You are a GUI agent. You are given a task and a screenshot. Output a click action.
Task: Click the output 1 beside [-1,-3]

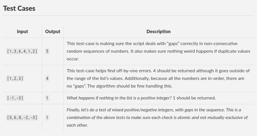pos(47,98)
